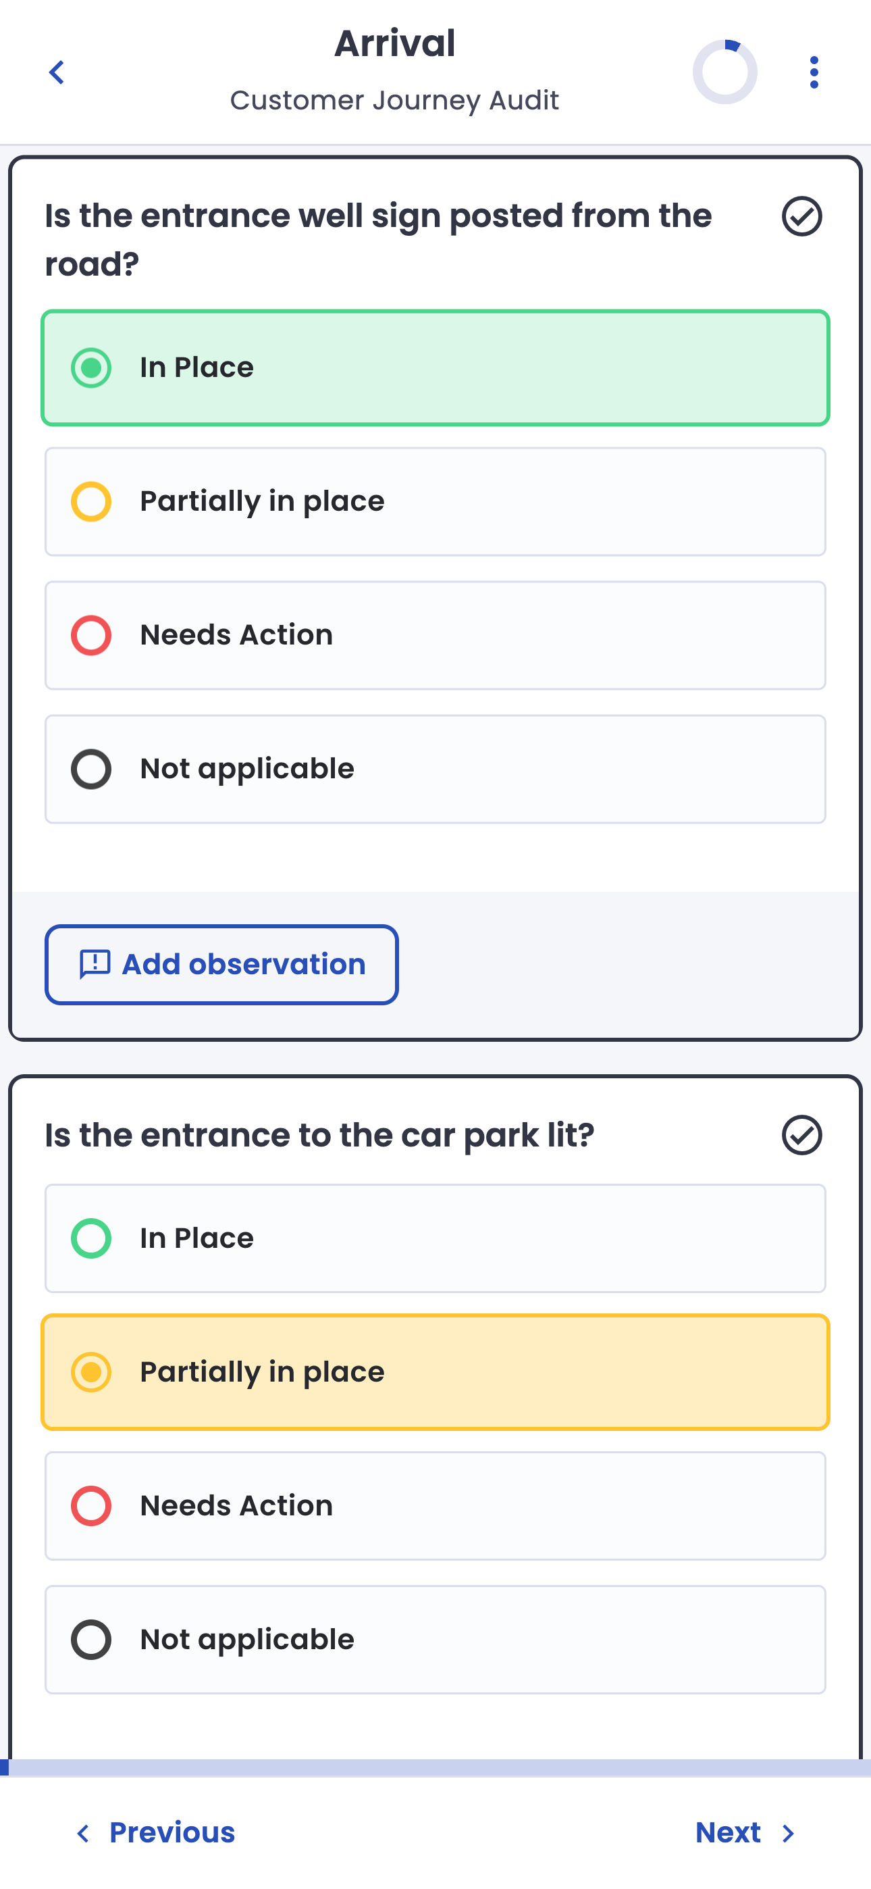The width and height of the screenshot is (871, 1889).
Task: Go to the Previous section
Action: point(171,1832)
